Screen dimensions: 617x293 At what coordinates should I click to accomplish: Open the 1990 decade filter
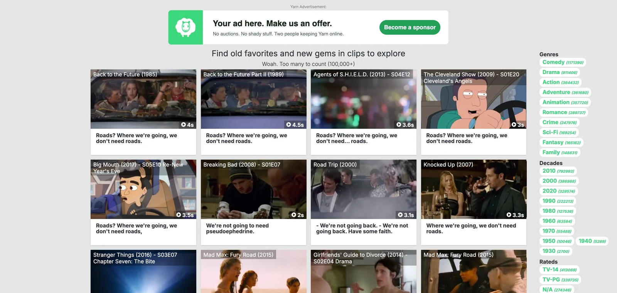pos(558,201)
